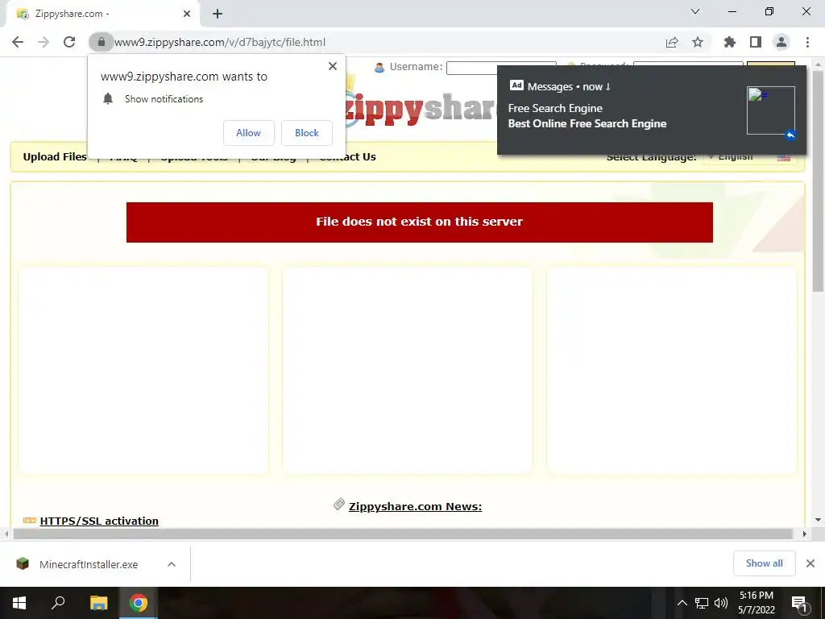
Task: Open the Contact Us link
Action: click(347, 157)
